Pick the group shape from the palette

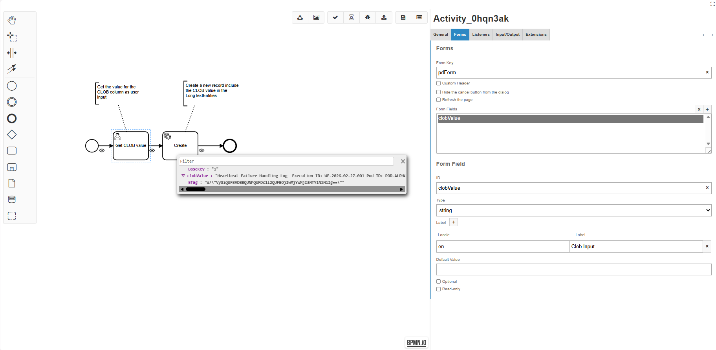(12, 216)
